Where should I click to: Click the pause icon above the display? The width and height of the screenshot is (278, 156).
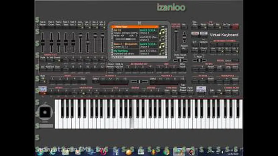(139, 23)
